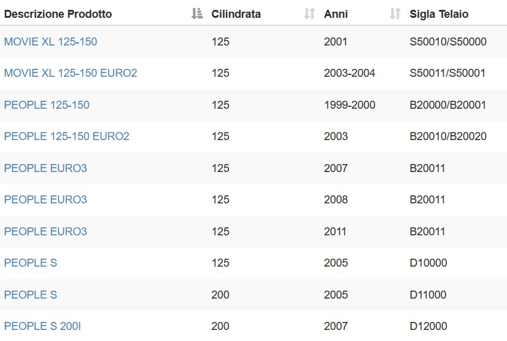Open PEOPLE 125-150 EURO2 product link
The image size is (507, 341).
[x=67, y=136]
